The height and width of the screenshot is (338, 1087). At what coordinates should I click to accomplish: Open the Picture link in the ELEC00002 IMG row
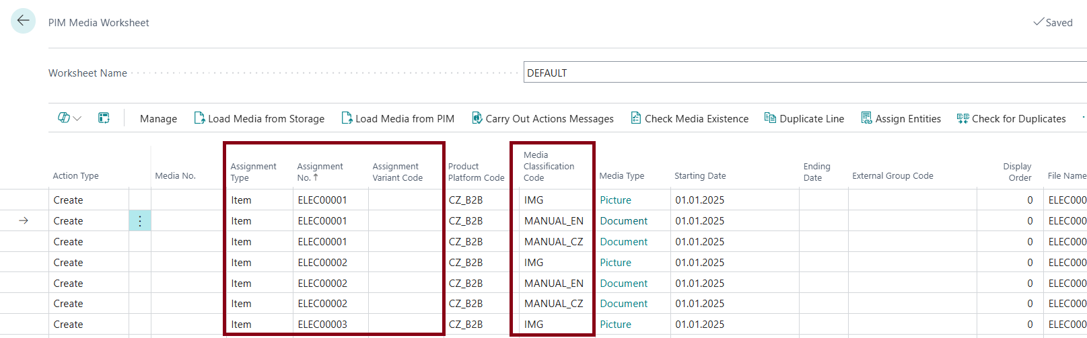click(615, 263)
